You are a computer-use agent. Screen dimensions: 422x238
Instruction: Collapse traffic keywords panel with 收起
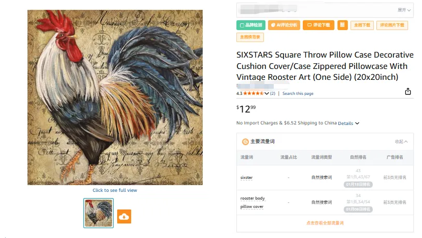pyautogui.click(x=401, y=142)
